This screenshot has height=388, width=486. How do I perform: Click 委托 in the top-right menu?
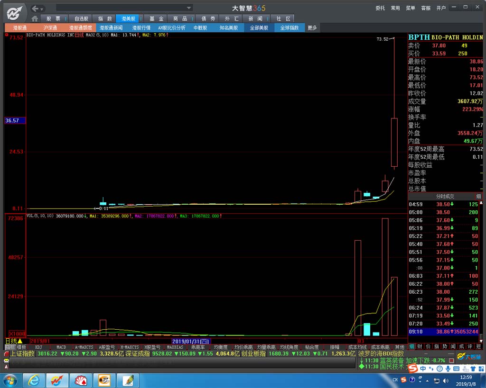380,8
